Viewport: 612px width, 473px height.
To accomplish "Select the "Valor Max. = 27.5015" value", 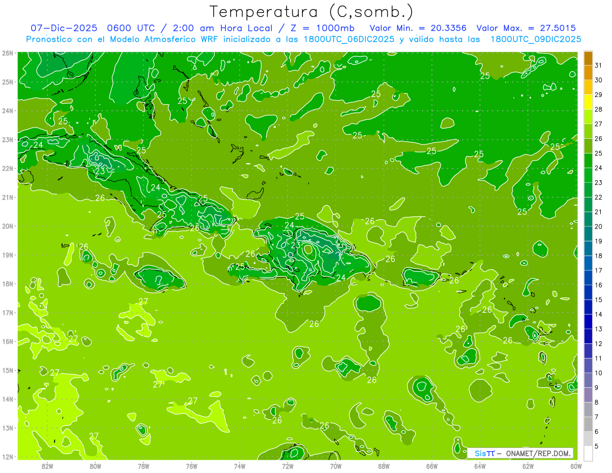I will tap(526, 28).
